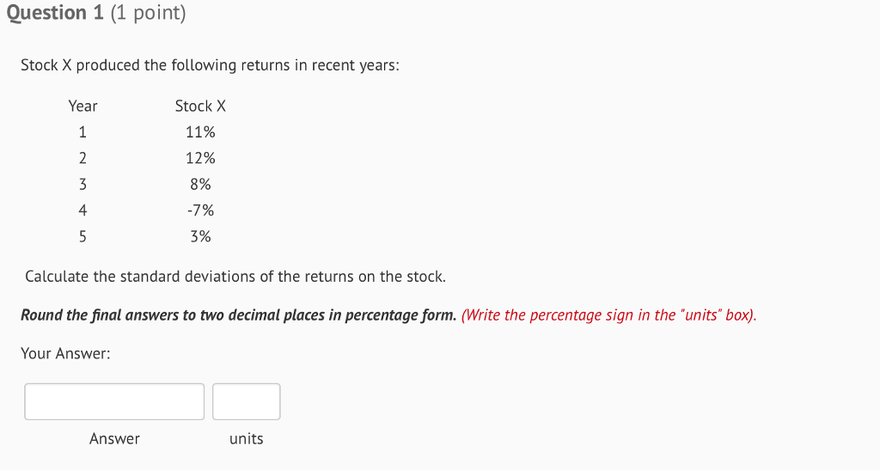Viewport: 880px width, 470px height.
Task: Click the units input box
Action: (x=247, y=401)
